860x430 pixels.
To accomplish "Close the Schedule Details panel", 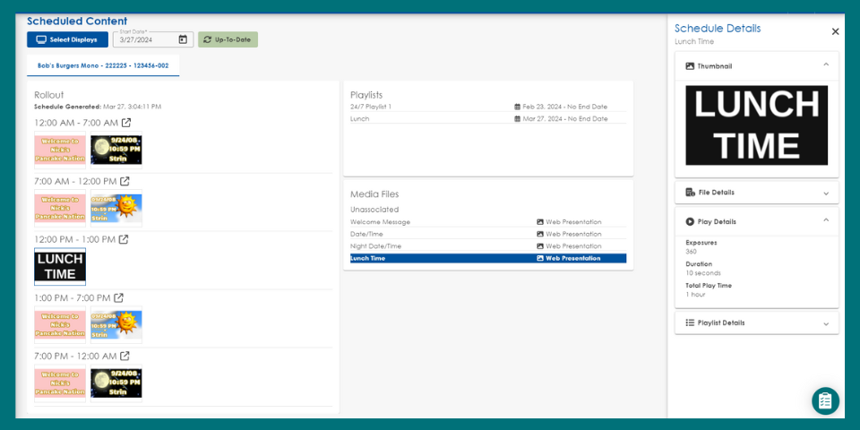I will [835, 31].
